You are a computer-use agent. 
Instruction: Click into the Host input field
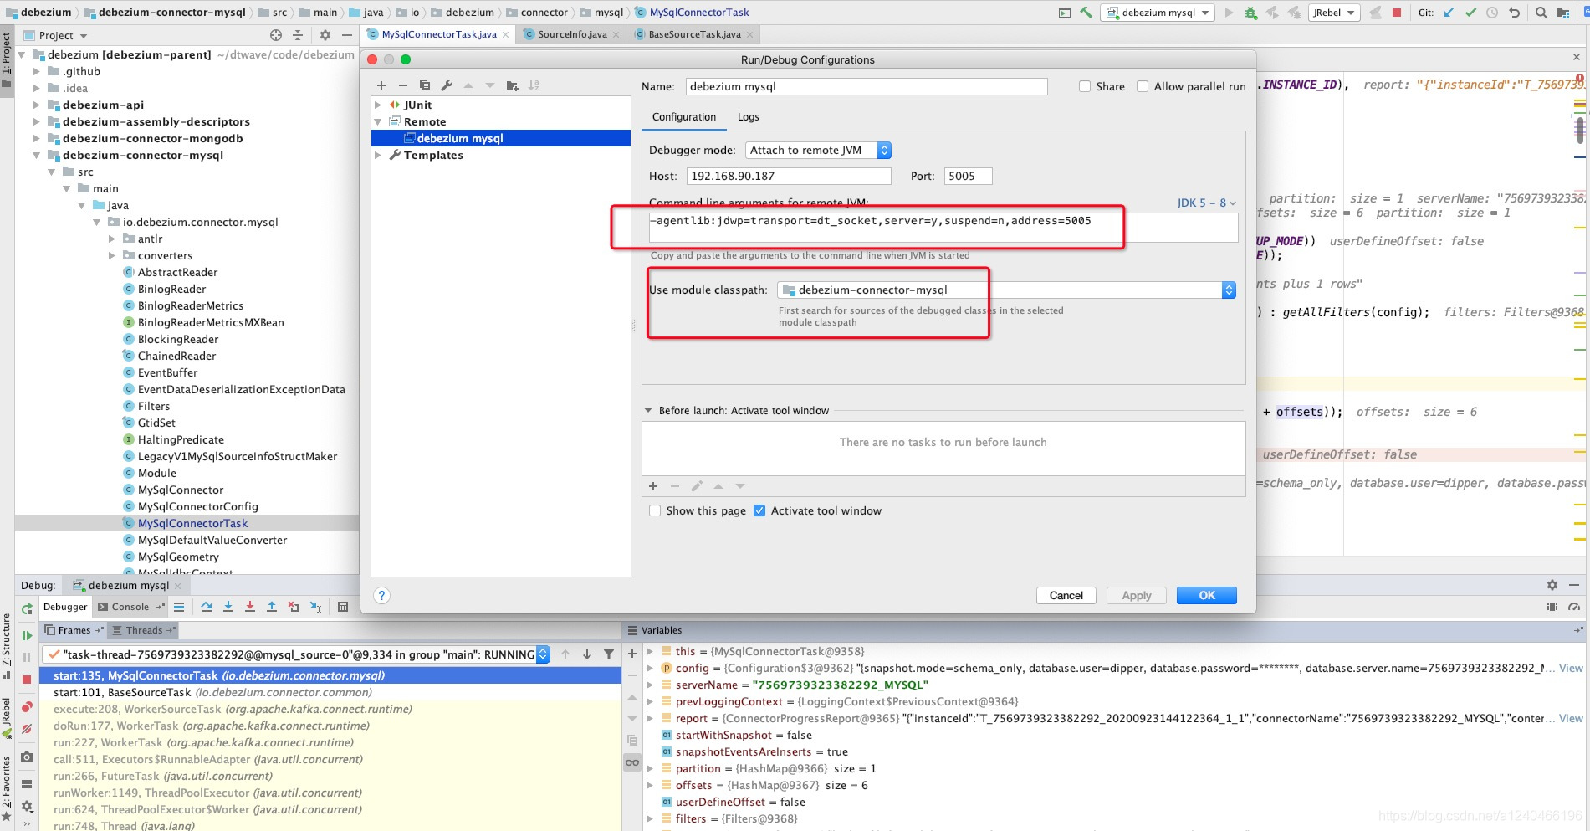[x=789, y=176]
